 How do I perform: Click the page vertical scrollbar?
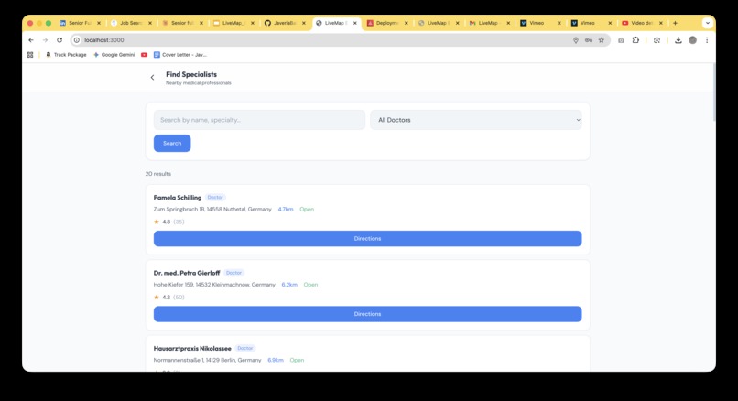tap(714, 94)
